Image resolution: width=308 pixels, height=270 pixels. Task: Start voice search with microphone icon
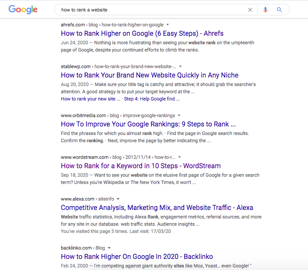[265, 10]
